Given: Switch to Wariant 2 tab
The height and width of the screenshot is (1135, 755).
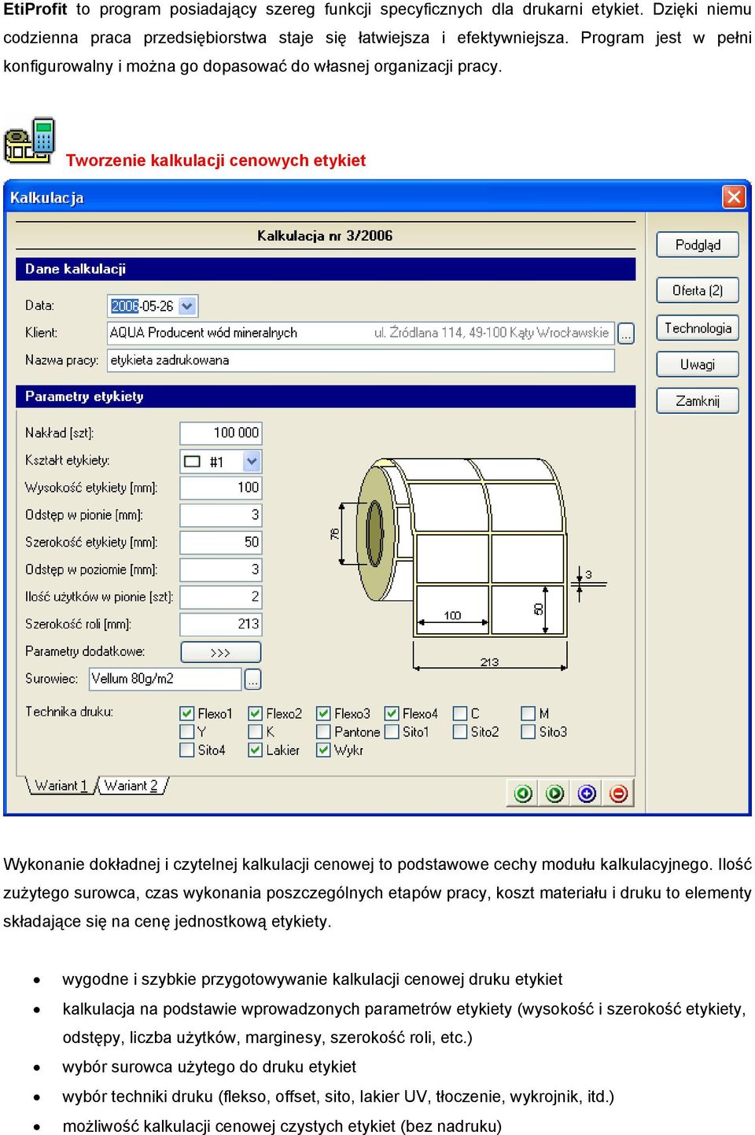Looking at the screenshot, I should pyautogui.click(x=131, y=785).
